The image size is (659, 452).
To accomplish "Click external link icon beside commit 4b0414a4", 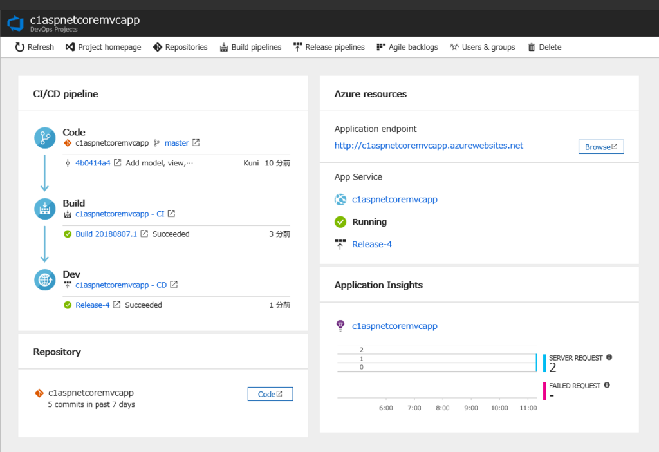I will pos(117,163).
